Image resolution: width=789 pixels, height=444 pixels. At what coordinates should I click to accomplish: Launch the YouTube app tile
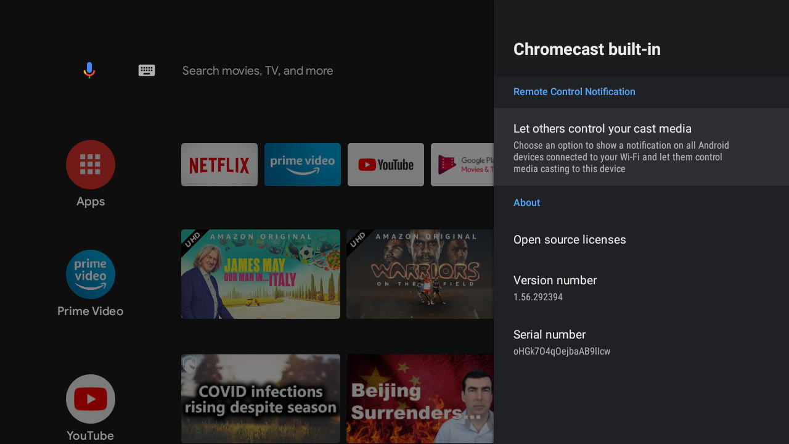tap(386, 165)
